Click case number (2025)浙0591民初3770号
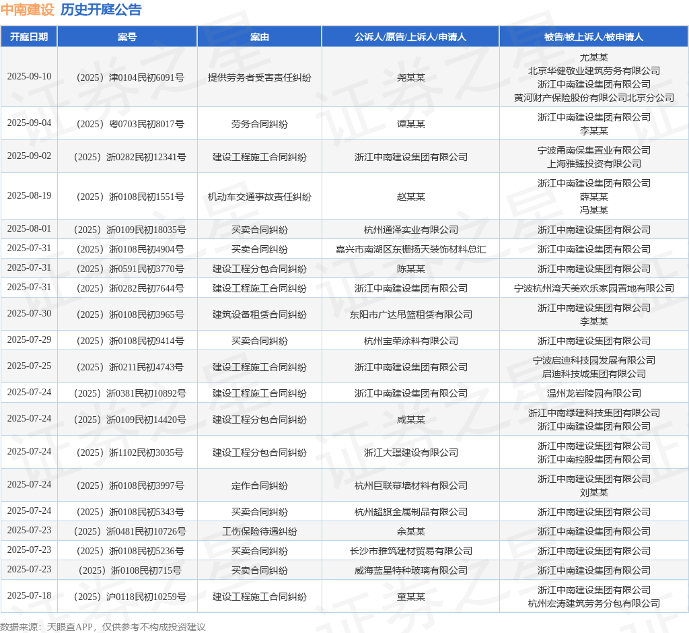 click(x=130, y=269)
